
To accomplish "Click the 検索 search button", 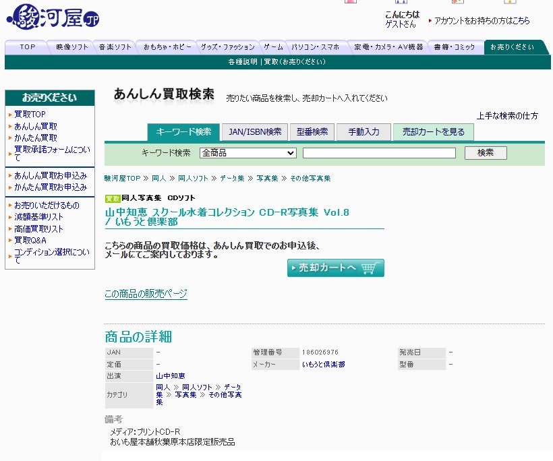I will coord(486,152).
